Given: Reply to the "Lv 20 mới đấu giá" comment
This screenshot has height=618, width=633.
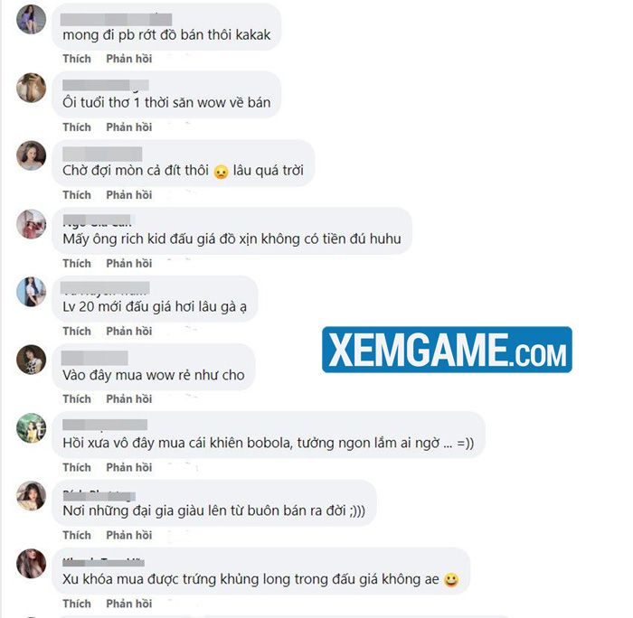Looking at the screenshot, I should coord(128,332).
